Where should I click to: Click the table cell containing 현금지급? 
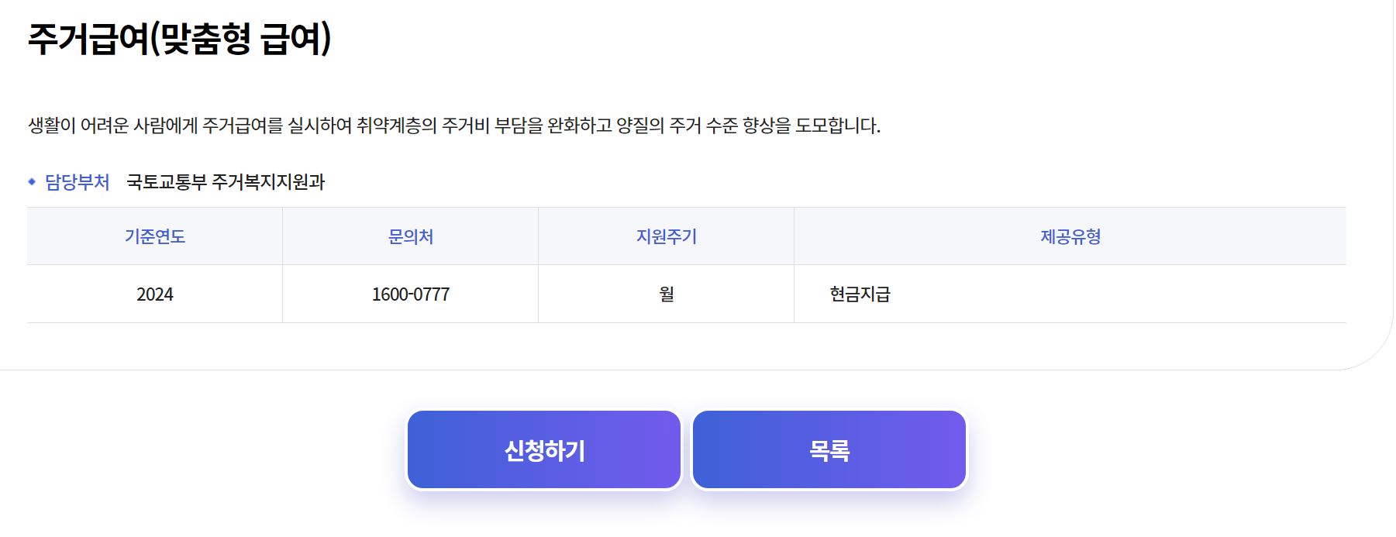[x=1070, y=294]
